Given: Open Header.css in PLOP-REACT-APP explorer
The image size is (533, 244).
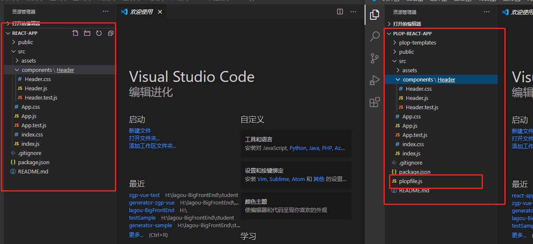Looking at the screenshot, I should (419, 89).
